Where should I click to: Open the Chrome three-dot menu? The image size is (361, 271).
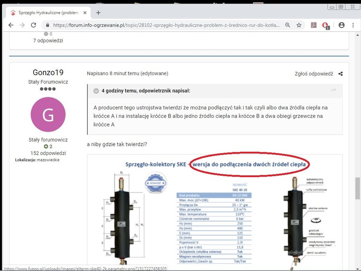click(x=353, y=25)
